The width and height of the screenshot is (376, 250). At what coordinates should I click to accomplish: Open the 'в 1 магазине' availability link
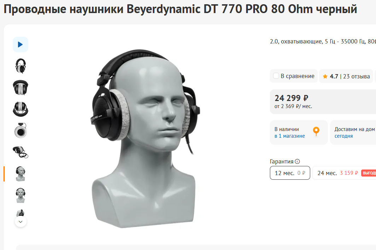click(289, 136)
